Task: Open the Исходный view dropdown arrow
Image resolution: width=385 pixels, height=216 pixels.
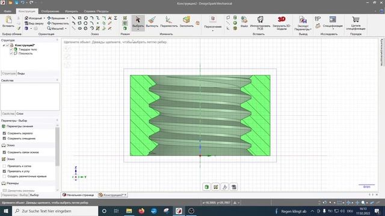Action: pyautogui.click(x=44, y=18)
